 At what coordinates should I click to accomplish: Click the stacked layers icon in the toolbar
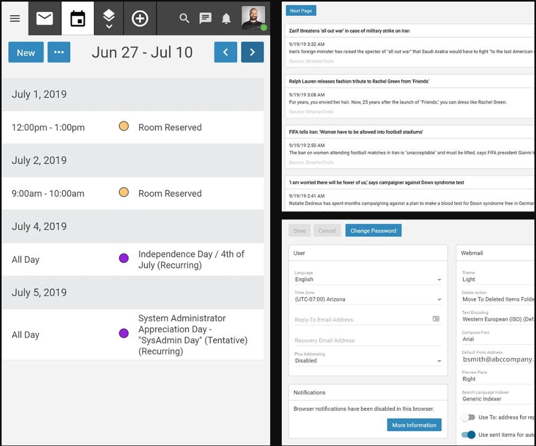109,18
